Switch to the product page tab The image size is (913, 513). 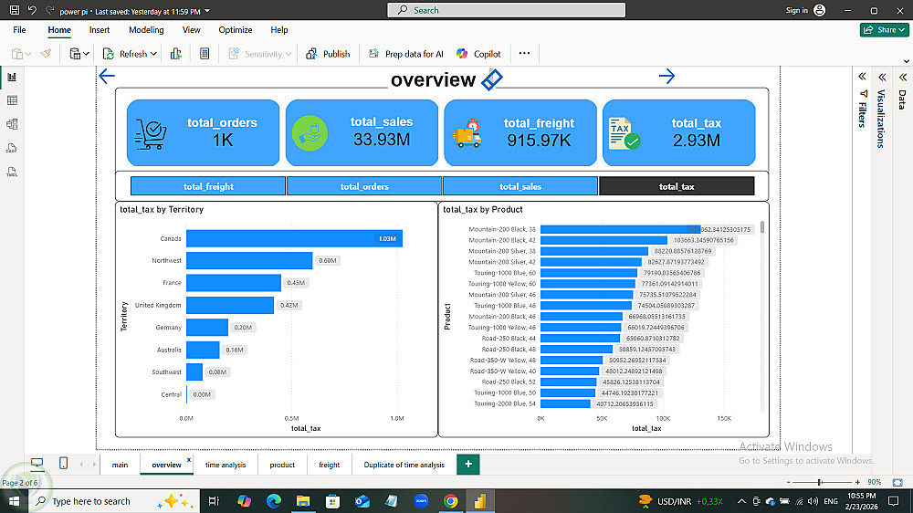pyautogui.click(x=282, y=465)
